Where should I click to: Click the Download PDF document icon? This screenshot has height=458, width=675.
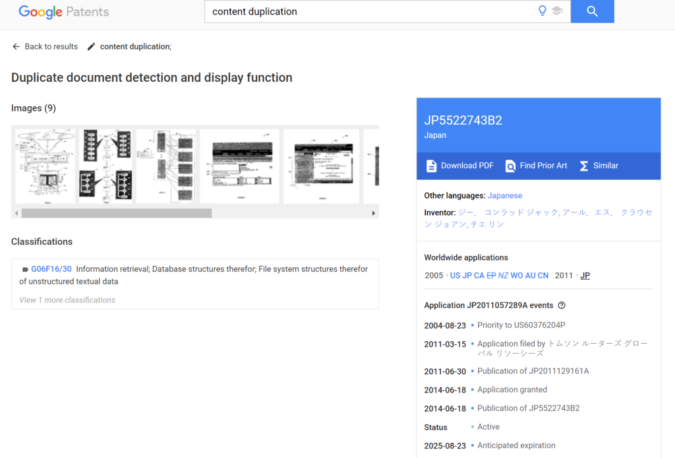431,166
